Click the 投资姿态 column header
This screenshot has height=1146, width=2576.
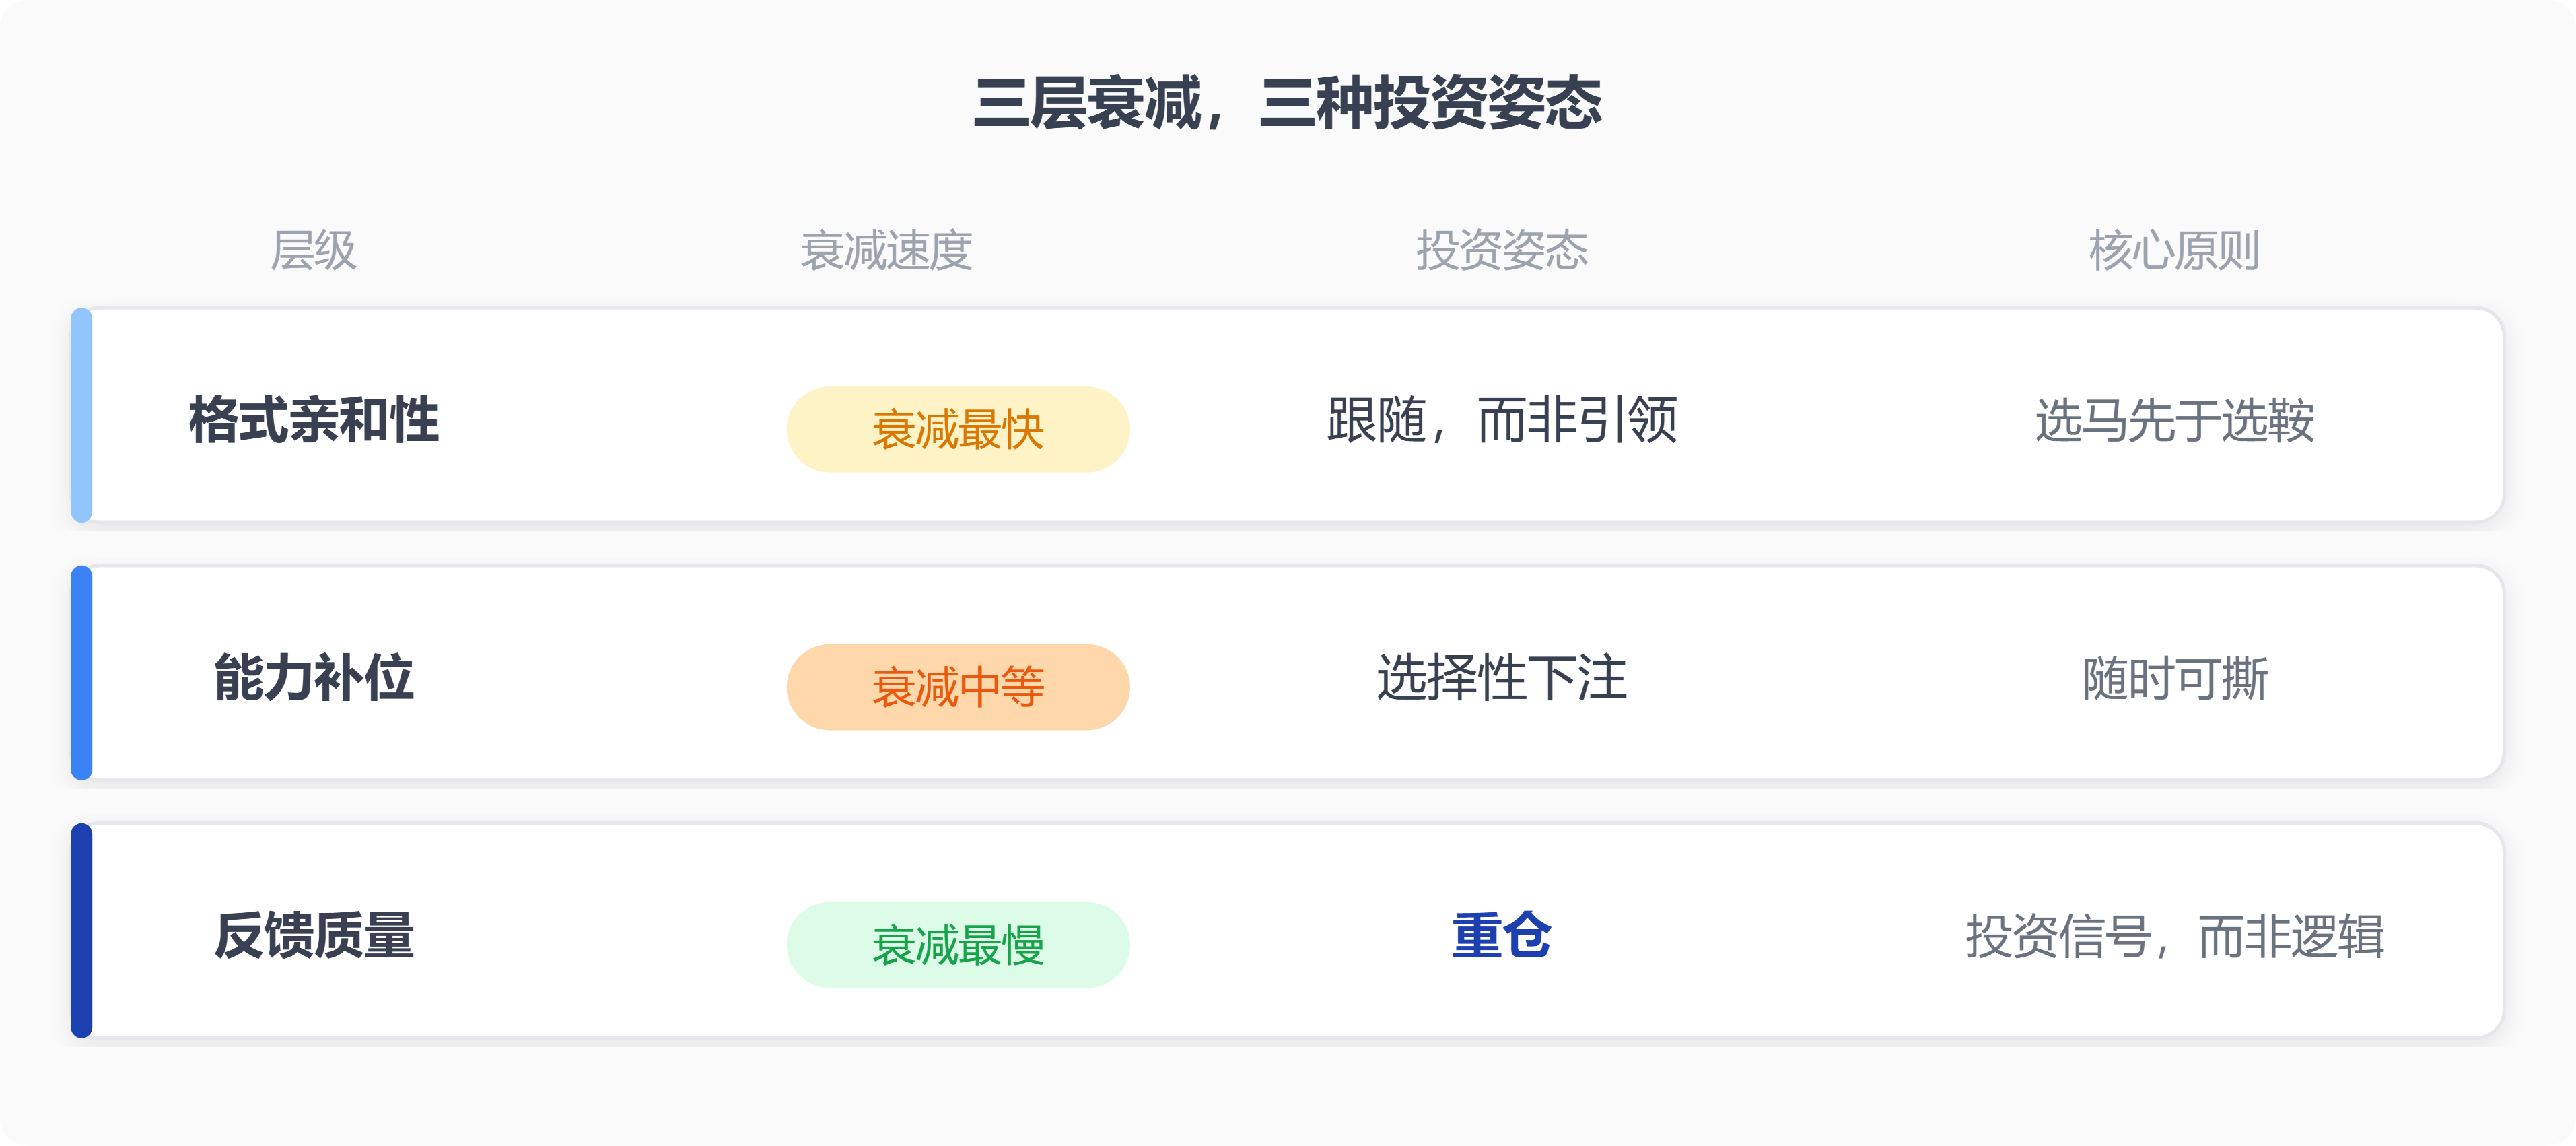coord(1501,250)
